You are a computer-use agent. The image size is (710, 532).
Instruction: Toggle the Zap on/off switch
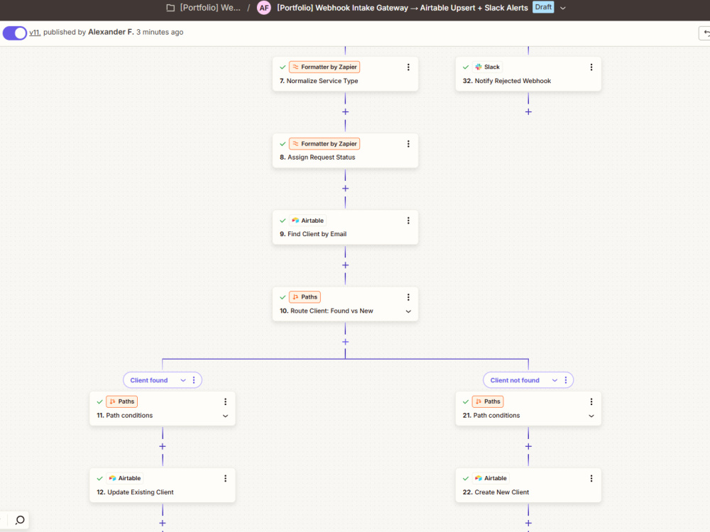[x=15, y=33]
